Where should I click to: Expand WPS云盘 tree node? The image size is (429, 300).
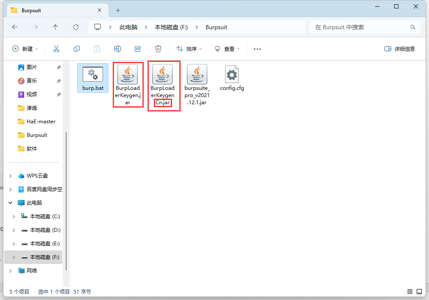(11, 176)
